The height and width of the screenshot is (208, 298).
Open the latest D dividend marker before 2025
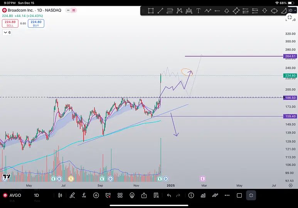click(166, 179)
